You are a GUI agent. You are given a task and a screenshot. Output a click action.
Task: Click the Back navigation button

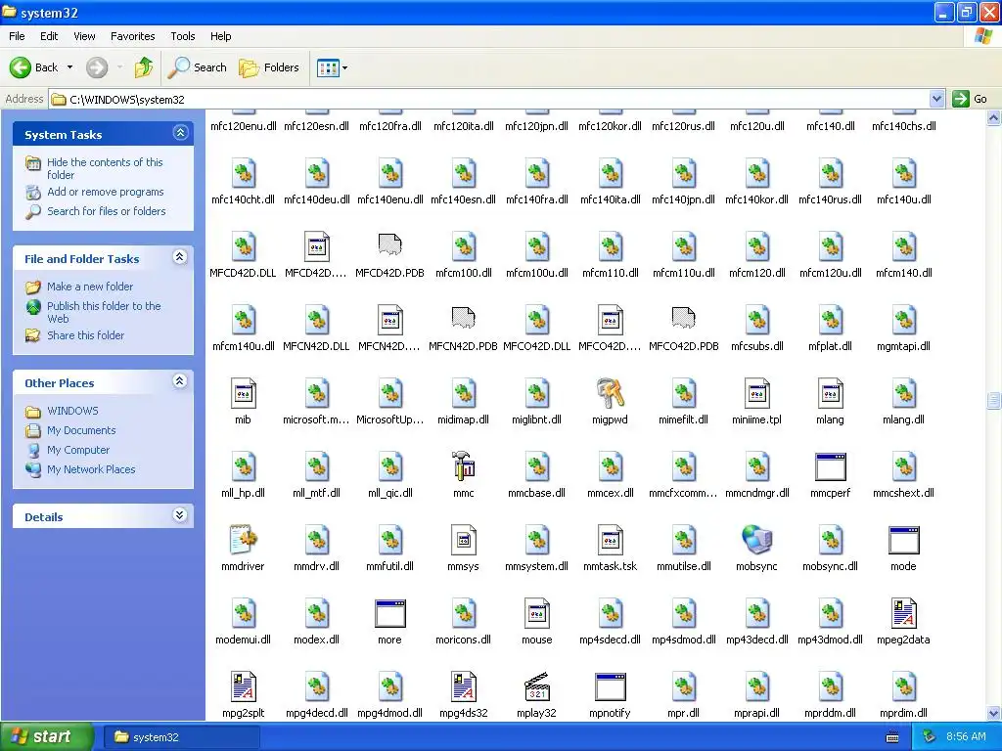34,67
